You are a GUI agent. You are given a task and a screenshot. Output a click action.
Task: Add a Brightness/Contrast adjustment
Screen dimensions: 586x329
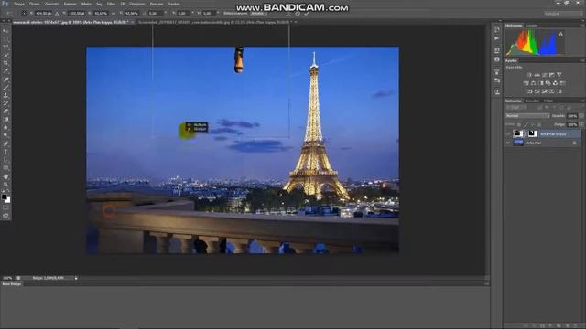[529, 75]
